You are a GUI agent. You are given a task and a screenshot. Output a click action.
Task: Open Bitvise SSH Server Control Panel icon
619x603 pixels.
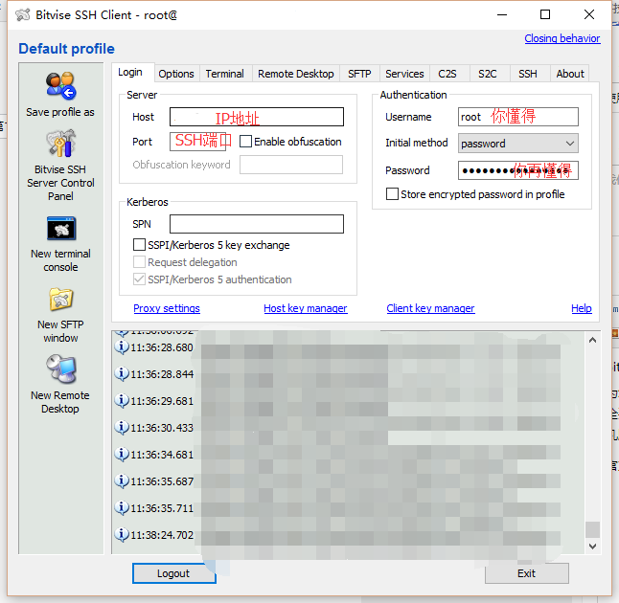60,143
